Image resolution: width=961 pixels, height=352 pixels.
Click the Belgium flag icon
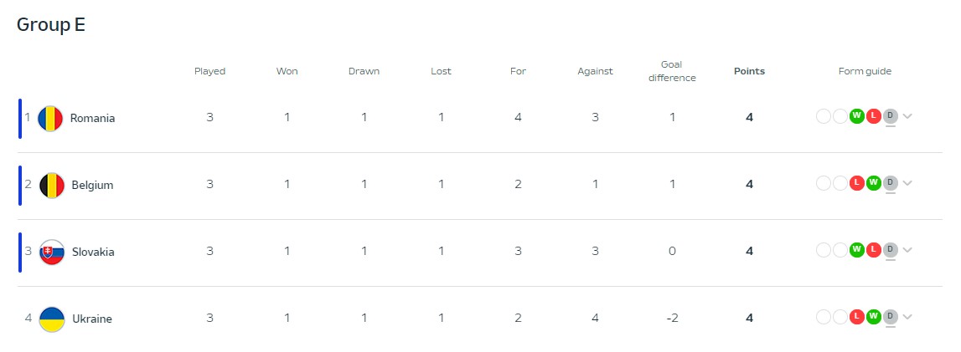51,185
